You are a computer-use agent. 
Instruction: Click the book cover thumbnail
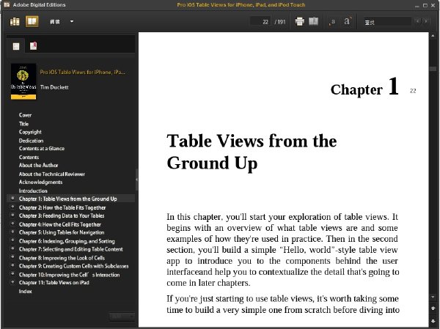pyautogui.click(x=23, y=81)
